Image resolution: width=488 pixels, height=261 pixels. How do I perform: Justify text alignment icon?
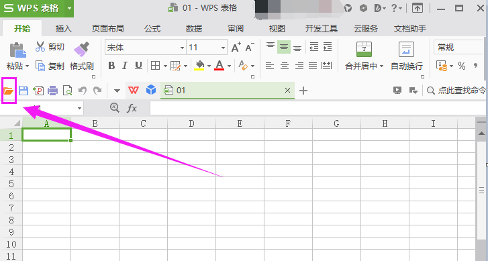pyautogui.click(x=313, y=66)
